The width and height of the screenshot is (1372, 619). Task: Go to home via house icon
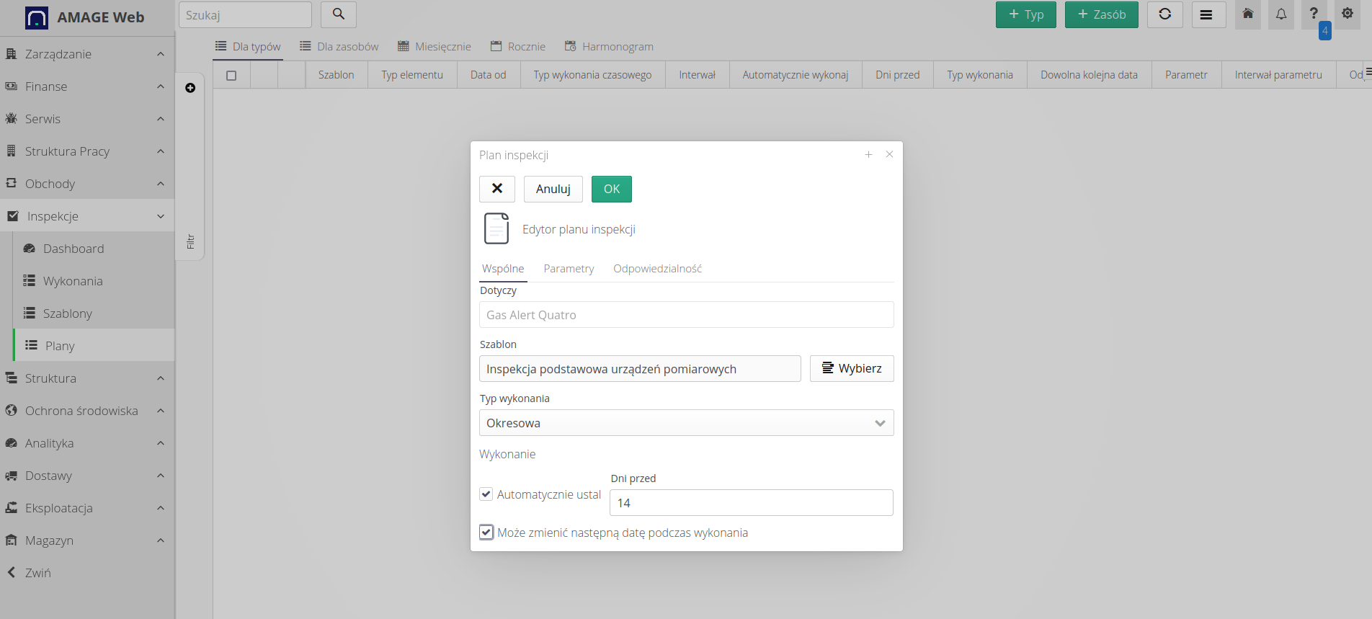click(1247, 14)
